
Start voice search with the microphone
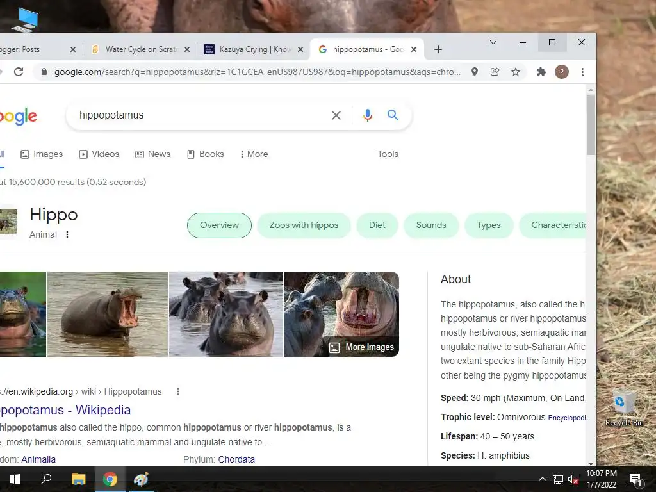[x=367, y=115]
